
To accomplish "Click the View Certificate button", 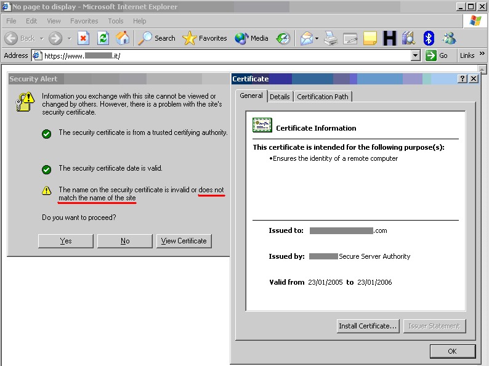I will (x=184, y=241).
